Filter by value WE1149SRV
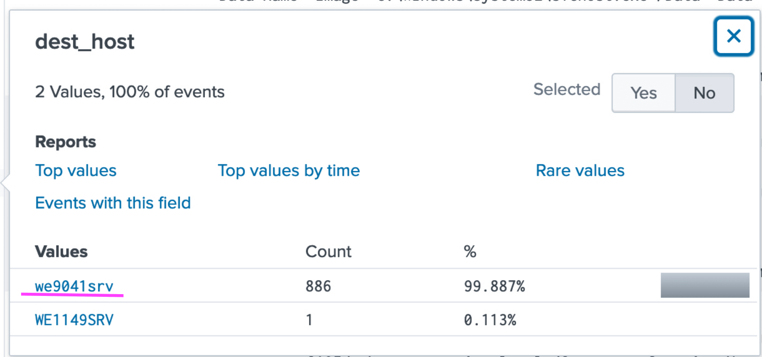This screenshot has height=357, width=762. (x=74, y=320)
